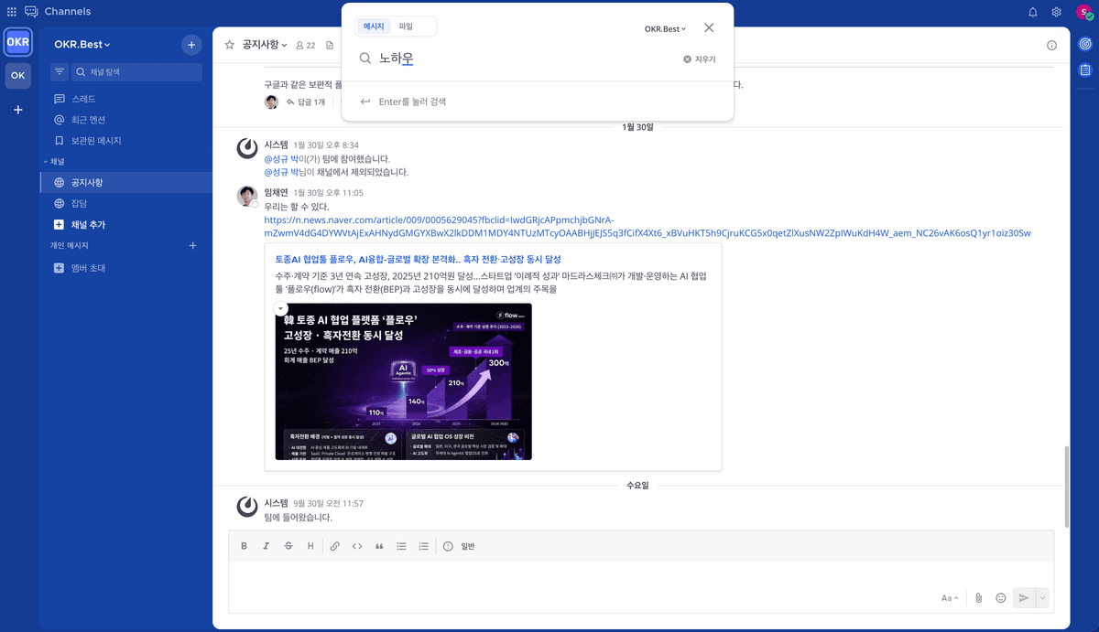The width and height of the screenshot is (1099, 632).
Task: Open the n.news.naver.com article link
Action: pyautogui.click(x=647, y=227)
